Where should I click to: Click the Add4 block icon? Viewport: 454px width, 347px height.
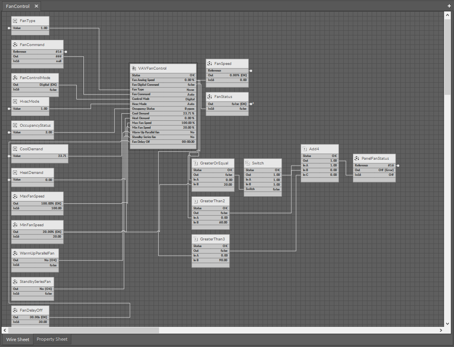click(304, 149)
